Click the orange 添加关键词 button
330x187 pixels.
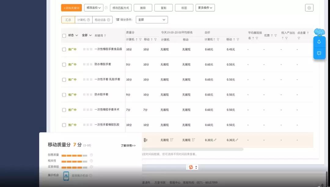pos(71,8)
